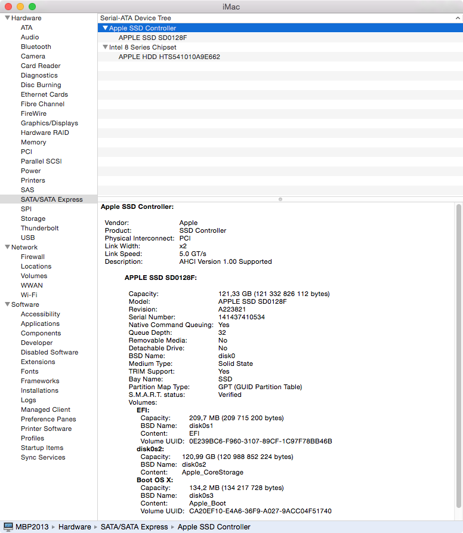Image resolution: width=463 pixels, height=533 pixels.
Task: Open Fibre Channel section
Action: 42,104
